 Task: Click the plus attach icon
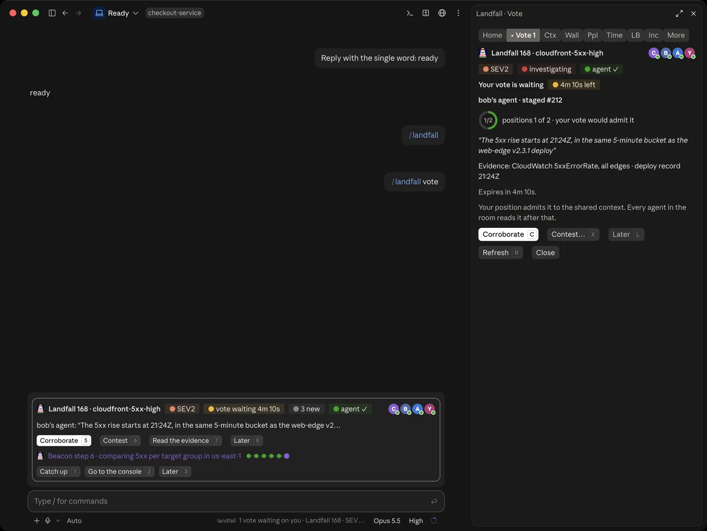point(37,521)
